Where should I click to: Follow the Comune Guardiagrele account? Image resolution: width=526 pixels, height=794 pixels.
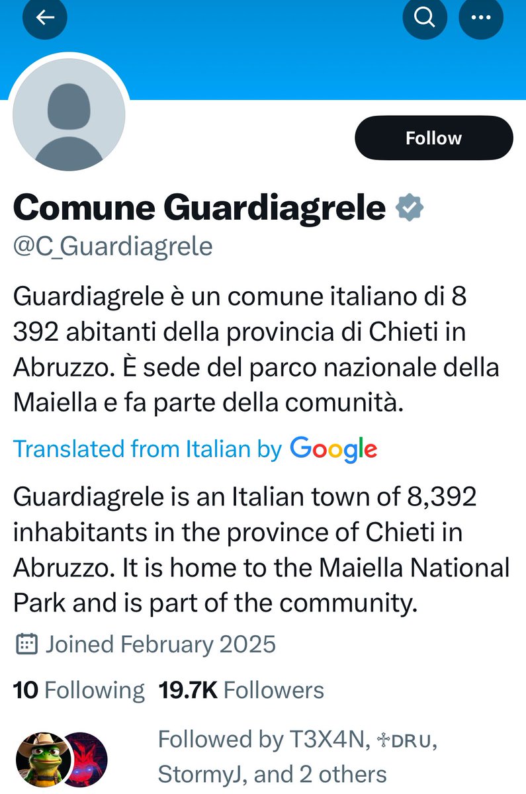point(433,138)
